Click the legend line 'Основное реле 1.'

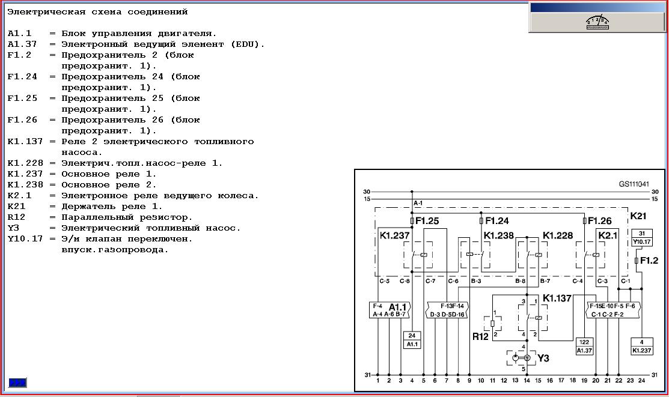(109, 174)
